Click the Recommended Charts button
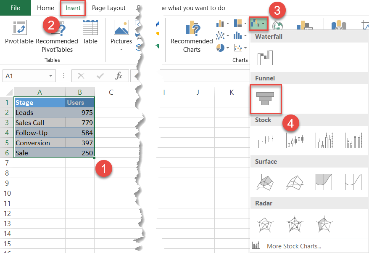Viewport: 369px width, 253px height. point(192,36)
